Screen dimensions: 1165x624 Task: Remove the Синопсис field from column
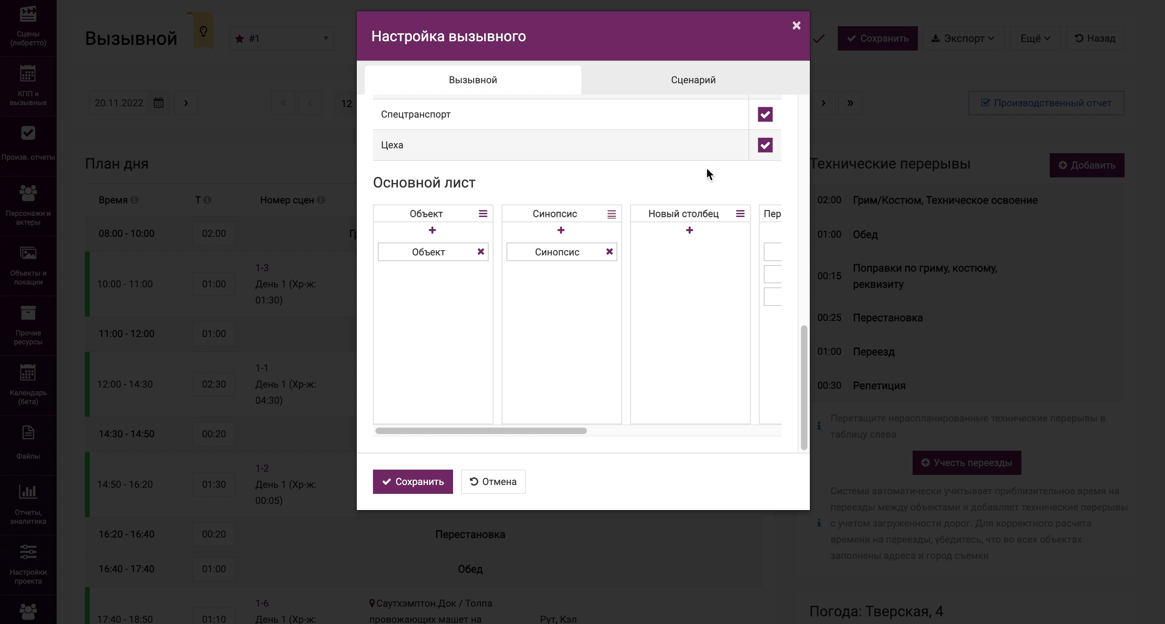609,252
